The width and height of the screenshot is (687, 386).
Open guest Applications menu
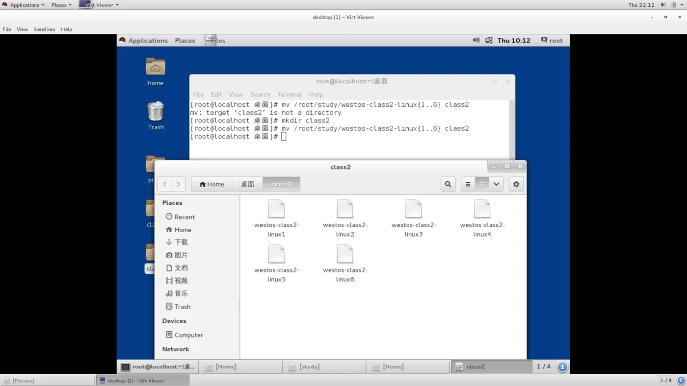143,41
